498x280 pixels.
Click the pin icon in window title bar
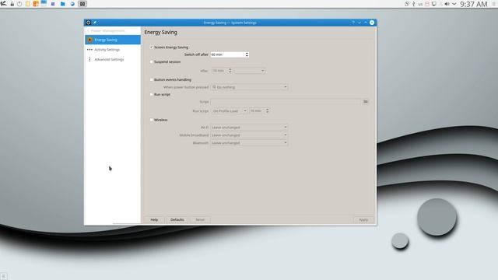coord(95,23)
